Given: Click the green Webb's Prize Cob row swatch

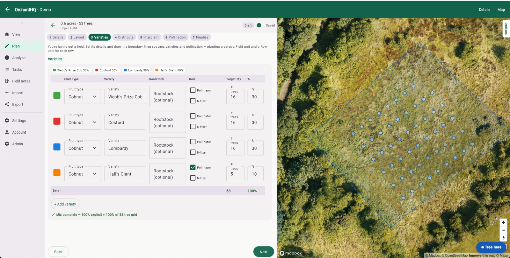Looking at the screenshot, I should (57, 95).
